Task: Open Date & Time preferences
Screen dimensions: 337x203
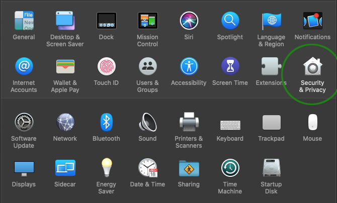Action: 148,168
